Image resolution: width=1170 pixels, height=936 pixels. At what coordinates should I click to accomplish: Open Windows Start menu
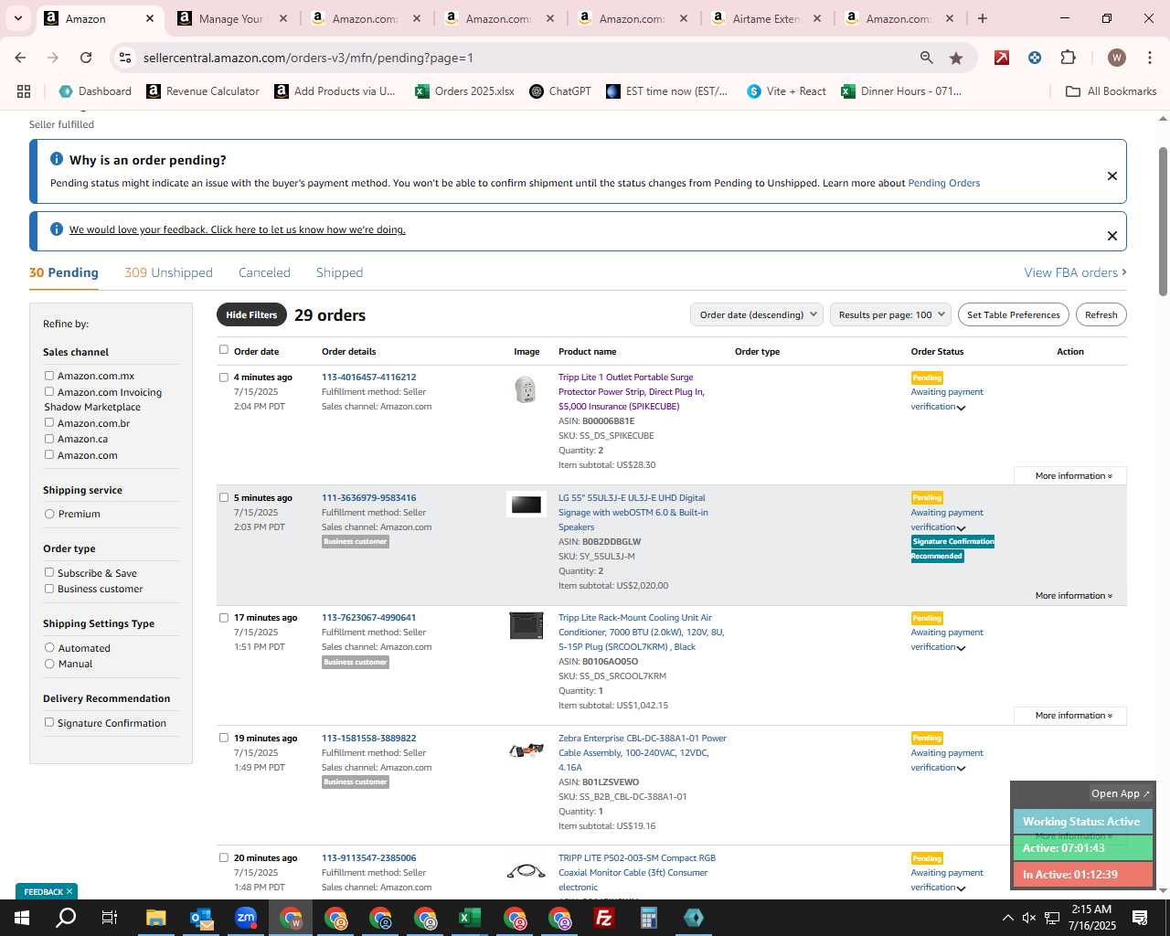click(21, 918)
